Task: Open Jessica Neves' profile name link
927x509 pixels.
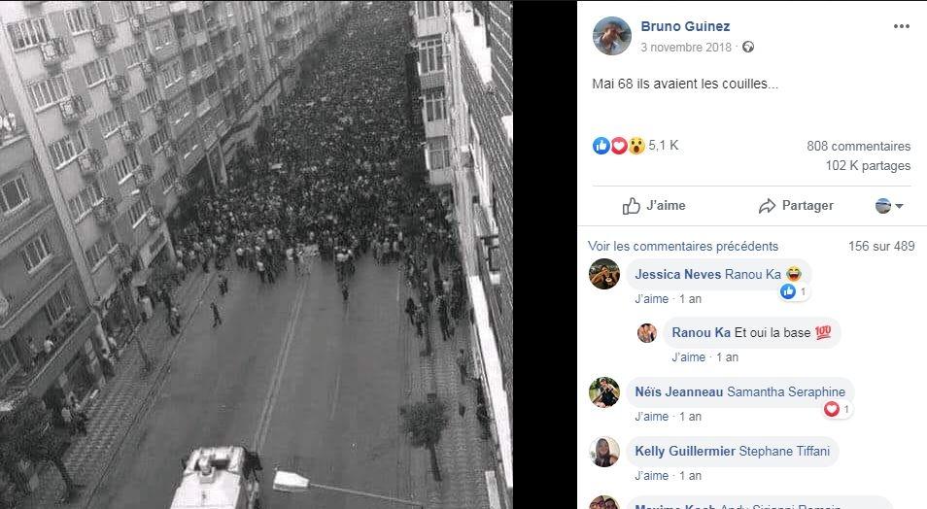Action: pos(677,274)
